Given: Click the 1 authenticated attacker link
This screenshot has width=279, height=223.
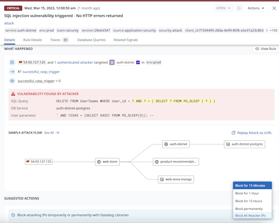Looking at the screenshot, I should click(x=74, y=62).
